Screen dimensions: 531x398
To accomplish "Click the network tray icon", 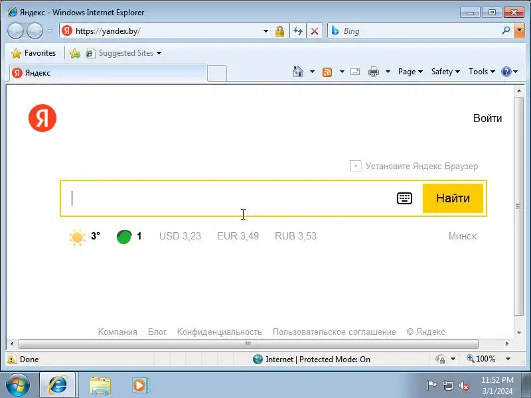I will (x=447, y=385).
